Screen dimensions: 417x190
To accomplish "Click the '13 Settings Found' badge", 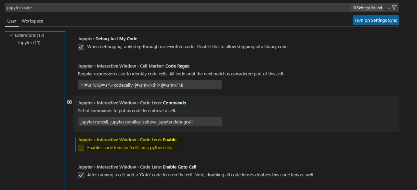I will [x=367, y=8].
